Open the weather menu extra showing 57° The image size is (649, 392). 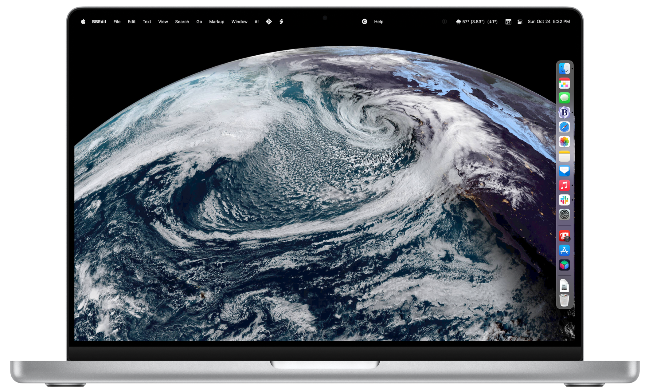tap(476, 22)
